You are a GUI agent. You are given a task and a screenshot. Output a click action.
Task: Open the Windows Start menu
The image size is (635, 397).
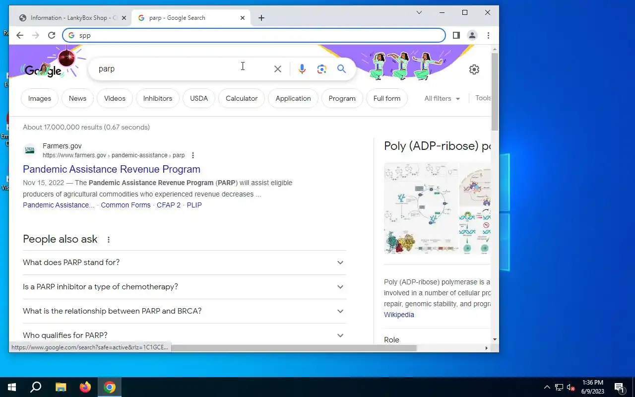(x=12, y=387)
